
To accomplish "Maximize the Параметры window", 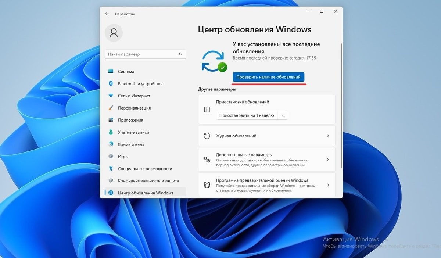I will (x=322, y=11).
